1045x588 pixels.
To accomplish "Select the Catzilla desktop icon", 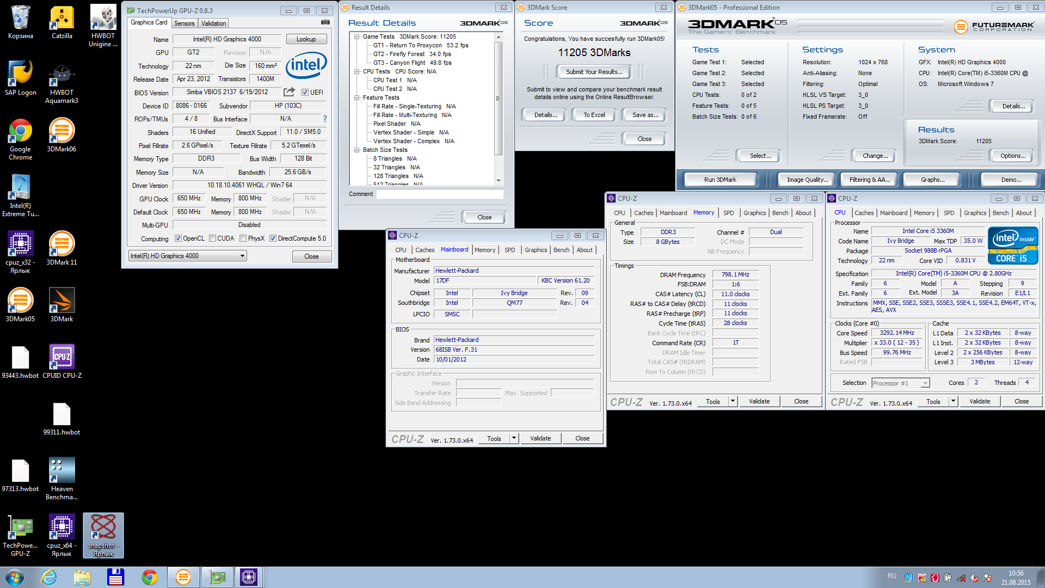I will [x=62, y=22].
